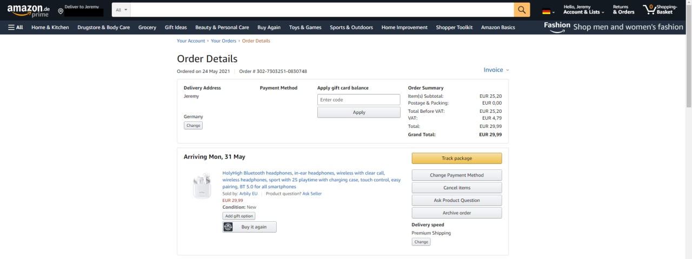Click the Buy it again icon
The image size is (692, 259).
pos(228,227)
